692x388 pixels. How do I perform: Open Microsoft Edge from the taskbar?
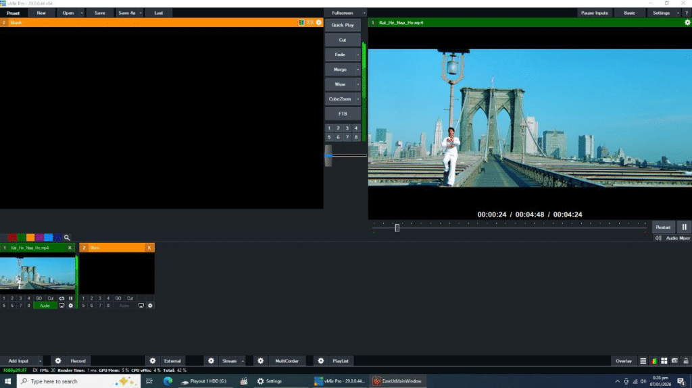tap(168, 381)
